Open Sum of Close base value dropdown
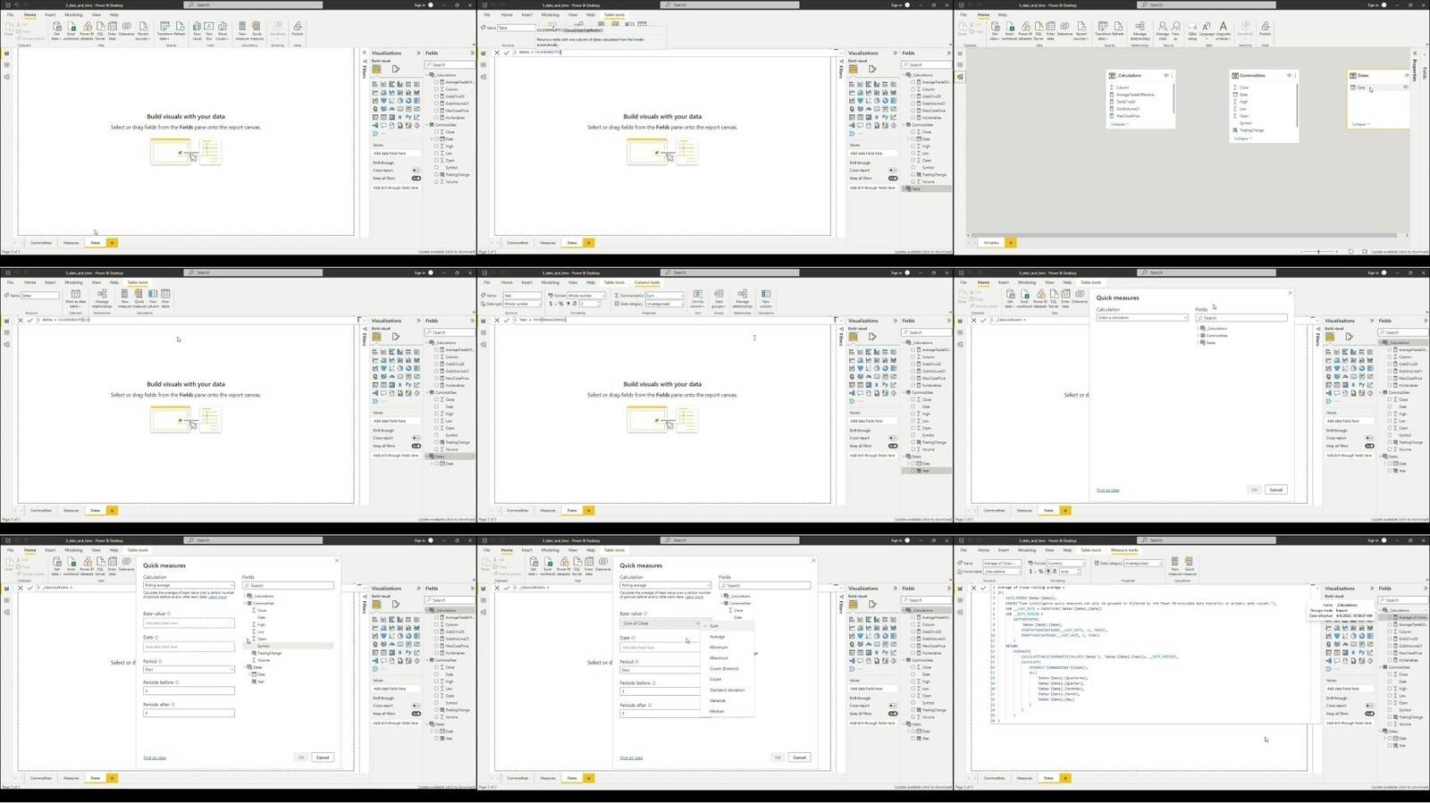The height and width of the screenshot is (803, 1430). pyautogui.click(x=666, y=623)
